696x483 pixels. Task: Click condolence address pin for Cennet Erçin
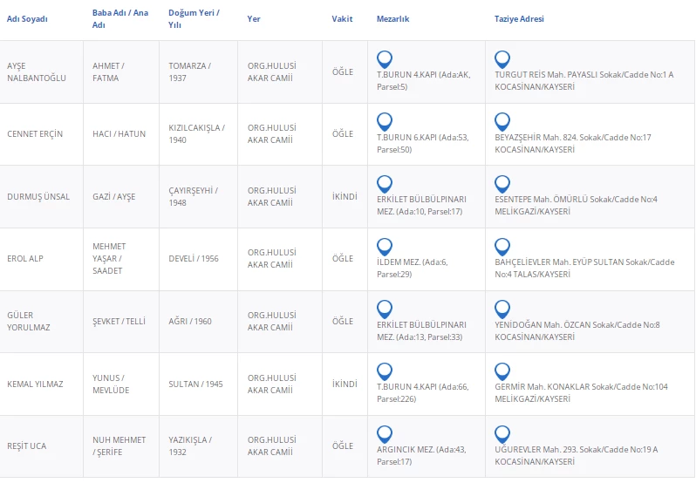[x=502, y=122]
